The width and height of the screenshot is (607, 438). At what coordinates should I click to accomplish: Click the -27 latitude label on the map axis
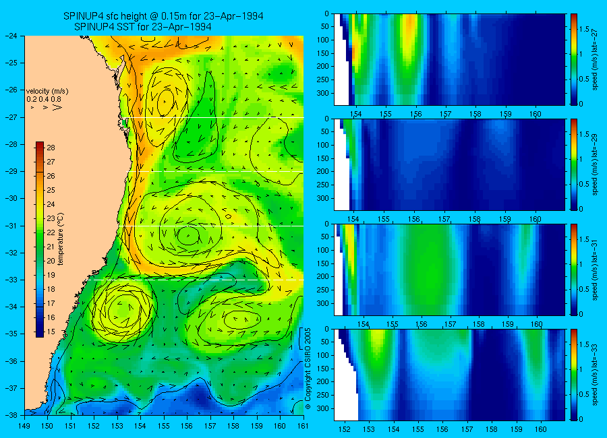(x=11, y=117)
